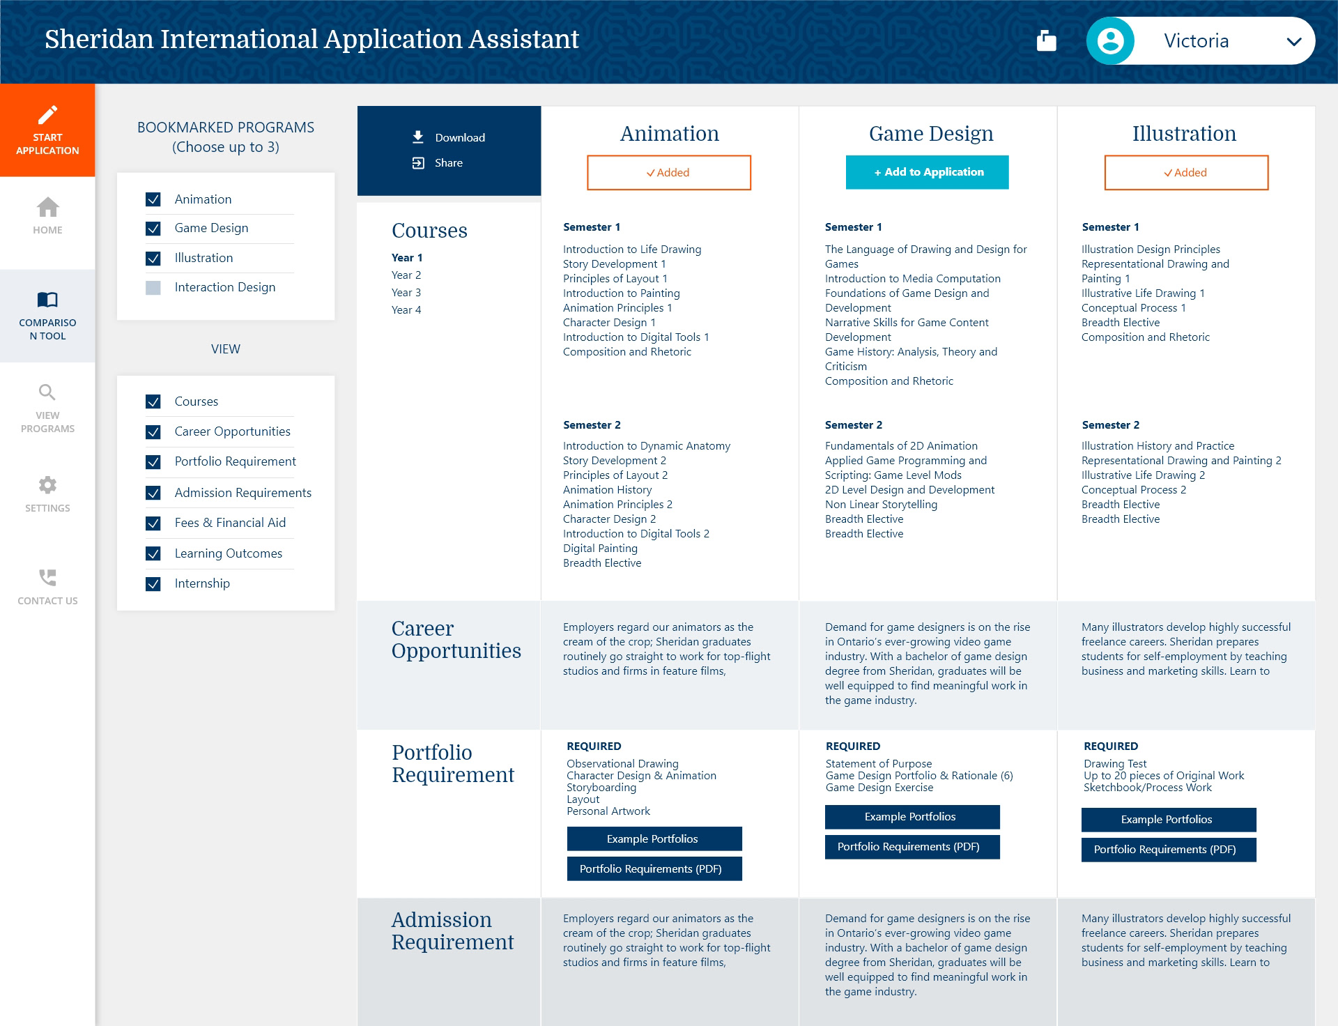Image resolution: width=1338 pixels, height=1026 pixels.
Task: Toggle Career Opportunities view checkbox
Action: coord(153,432)
